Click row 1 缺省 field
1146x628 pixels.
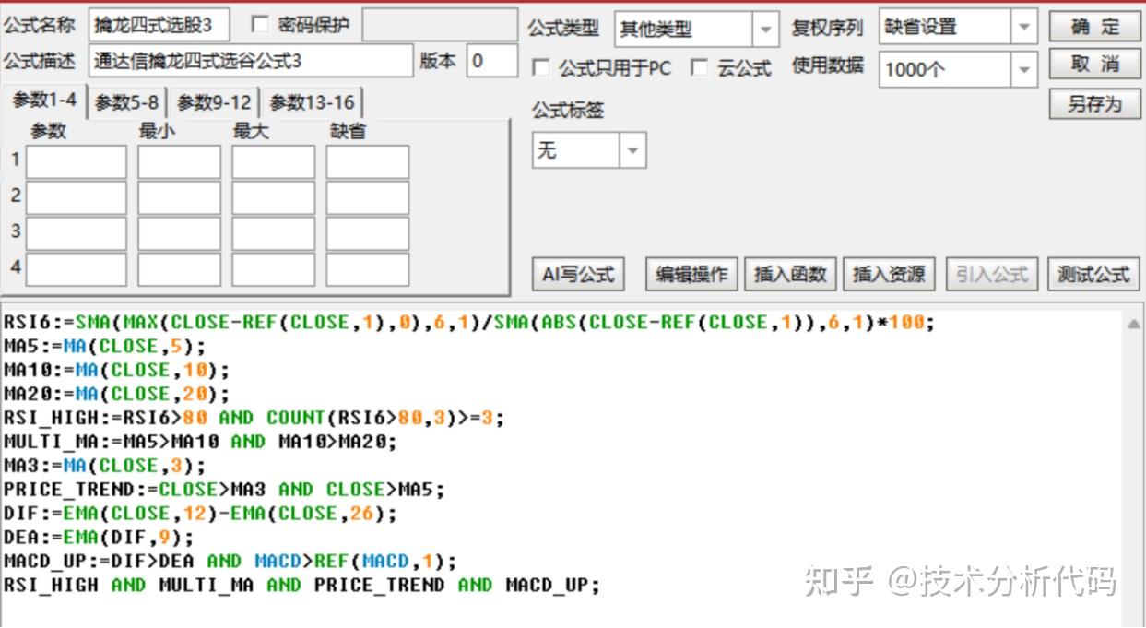click(367, 162)
